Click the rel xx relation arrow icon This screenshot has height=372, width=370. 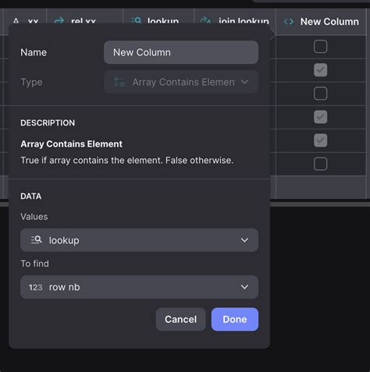[59, 20]
